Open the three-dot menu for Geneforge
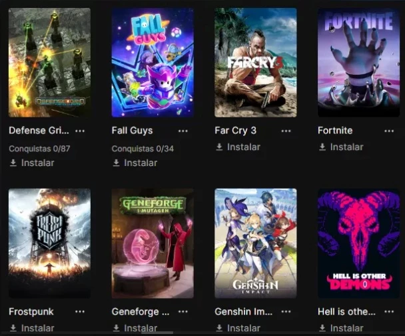This screenshot has height=336, width=405. 183,311
